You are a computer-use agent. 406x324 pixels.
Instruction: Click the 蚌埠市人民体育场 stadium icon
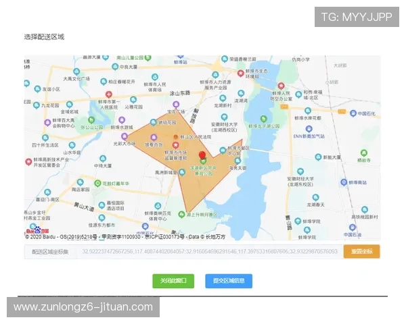click(x=154, y=77)
